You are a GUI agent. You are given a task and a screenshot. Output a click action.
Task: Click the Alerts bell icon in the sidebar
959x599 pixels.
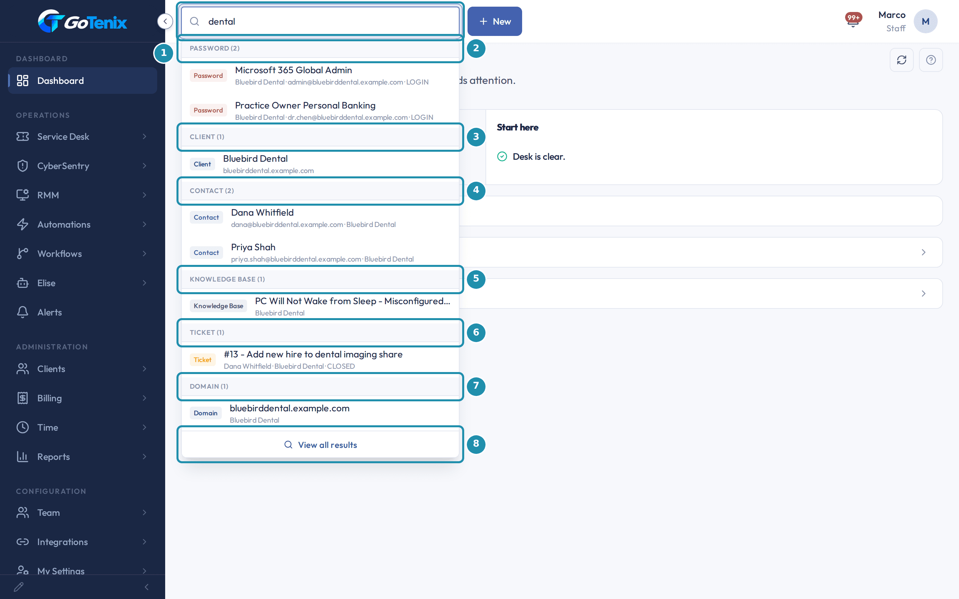pos(23,312)
